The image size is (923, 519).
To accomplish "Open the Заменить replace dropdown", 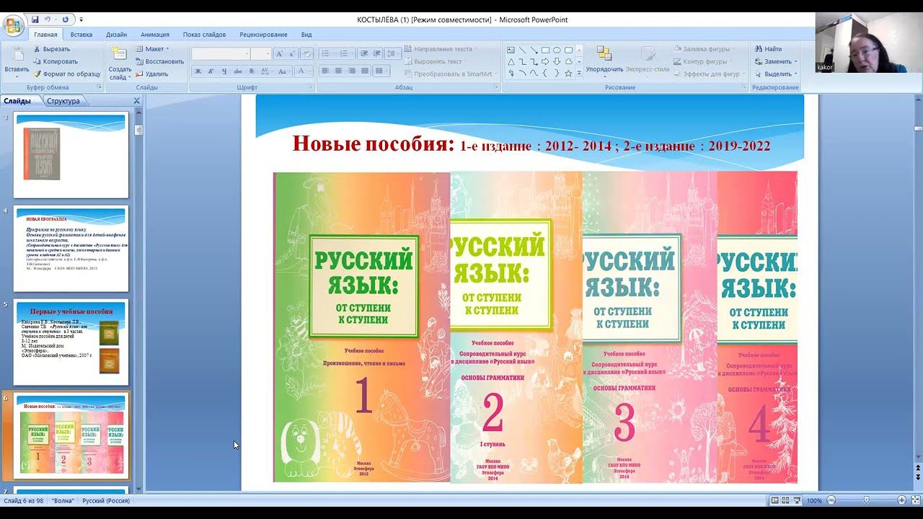I will pos(776,61).
